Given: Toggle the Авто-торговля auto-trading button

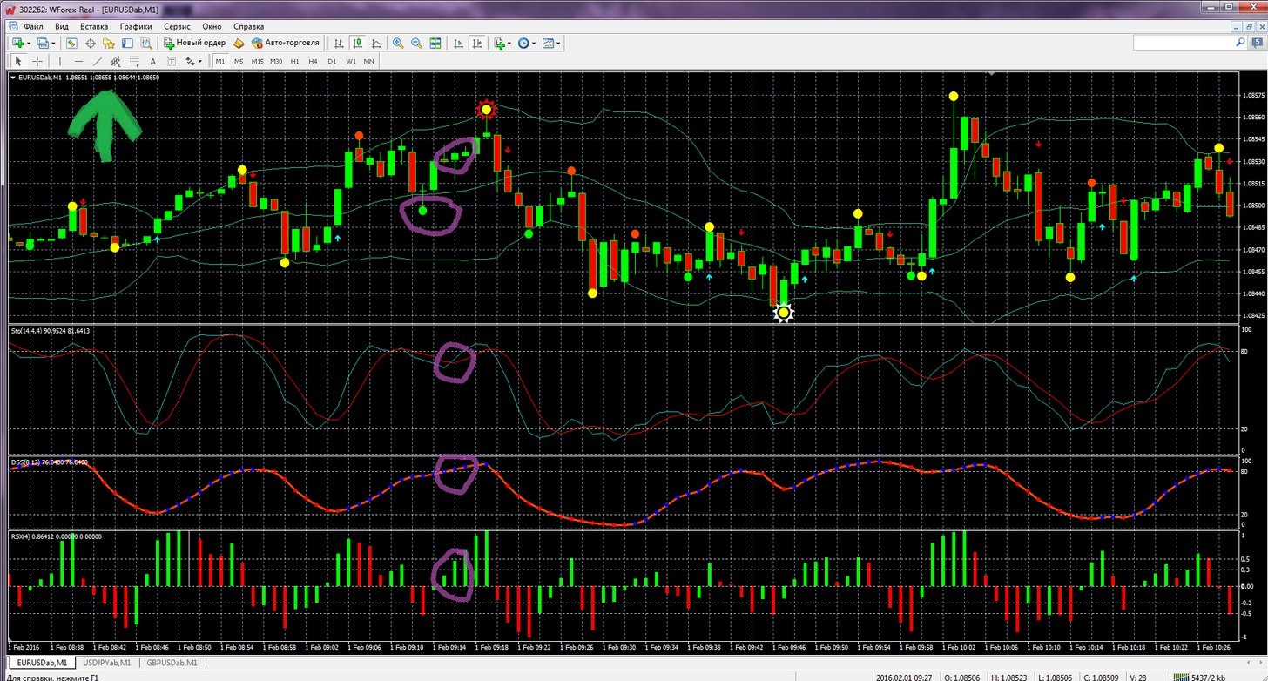Looking at the screenshot, I should coord(286,43).
